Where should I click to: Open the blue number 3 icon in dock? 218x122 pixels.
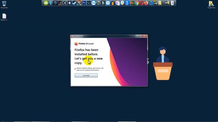click(127, 3)
